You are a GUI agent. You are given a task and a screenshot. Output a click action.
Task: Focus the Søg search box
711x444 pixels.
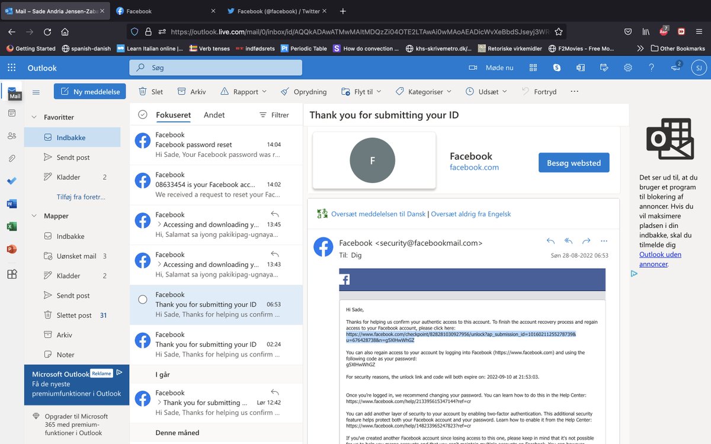[x=216, y=67]
